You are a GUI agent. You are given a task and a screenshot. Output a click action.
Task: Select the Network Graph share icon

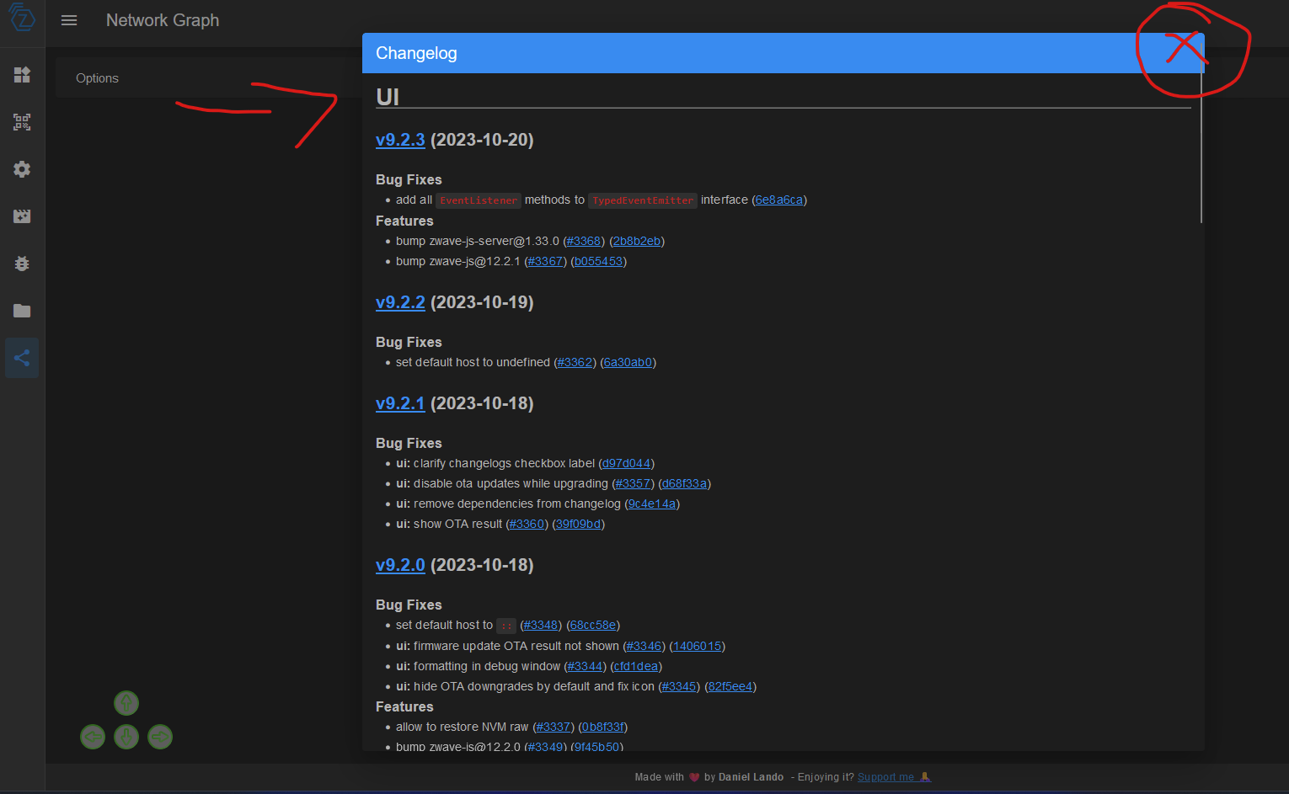21,357
